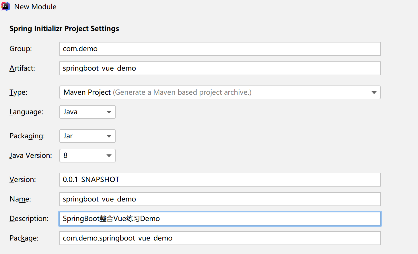418x254 pixels.
Task: Focus the Description text field
Action: [258, 219]
